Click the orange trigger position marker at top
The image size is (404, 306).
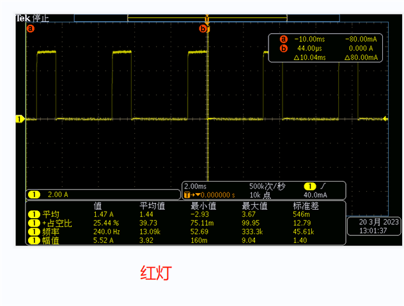pos(207,20)
